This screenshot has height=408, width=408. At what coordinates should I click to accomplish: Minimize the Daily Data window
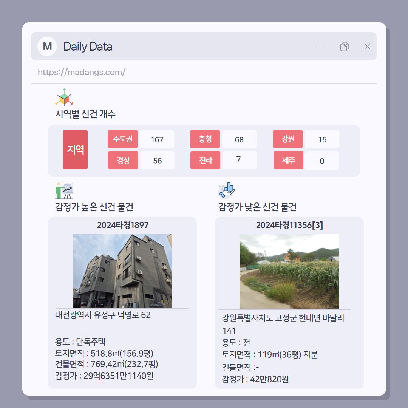[320, 46]
